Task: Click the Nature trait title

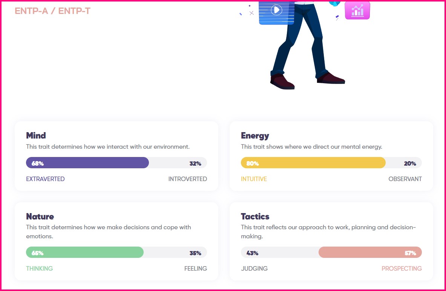Action: click(x=40, y=216)
